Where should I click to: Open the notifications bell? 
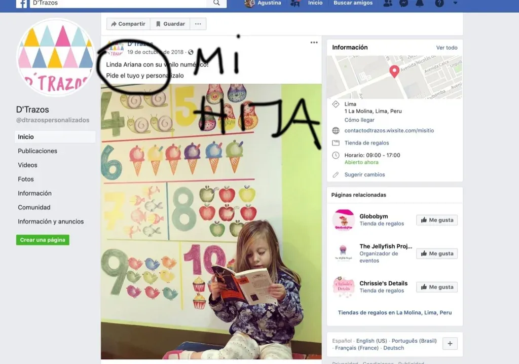pyautogui.click(x=420, y=3)
